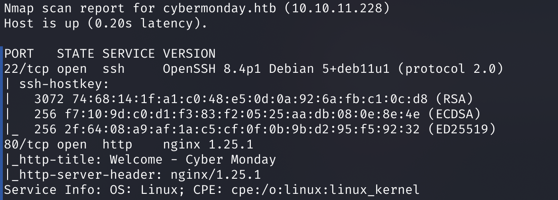Click the cpe:/o:linux:linux_kernel string
The height and width of the screenshot is (200, 558).
pos(326,190)
